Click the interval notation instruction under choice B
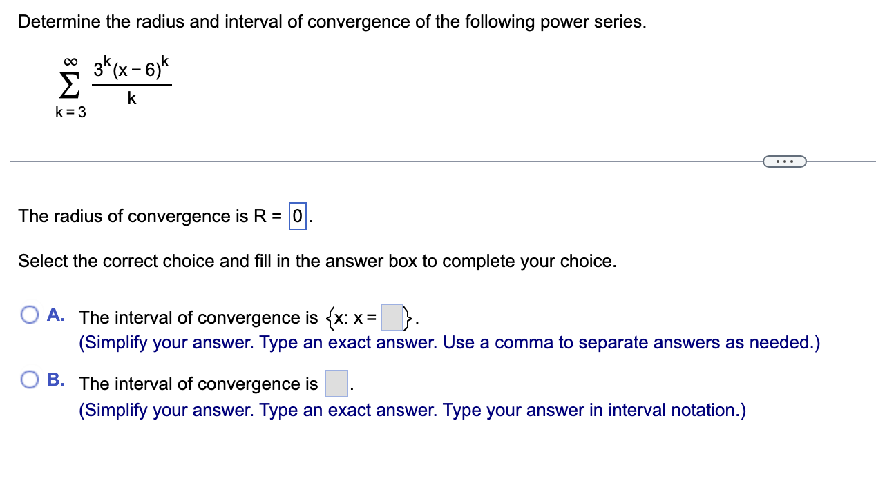 [412, 410]
